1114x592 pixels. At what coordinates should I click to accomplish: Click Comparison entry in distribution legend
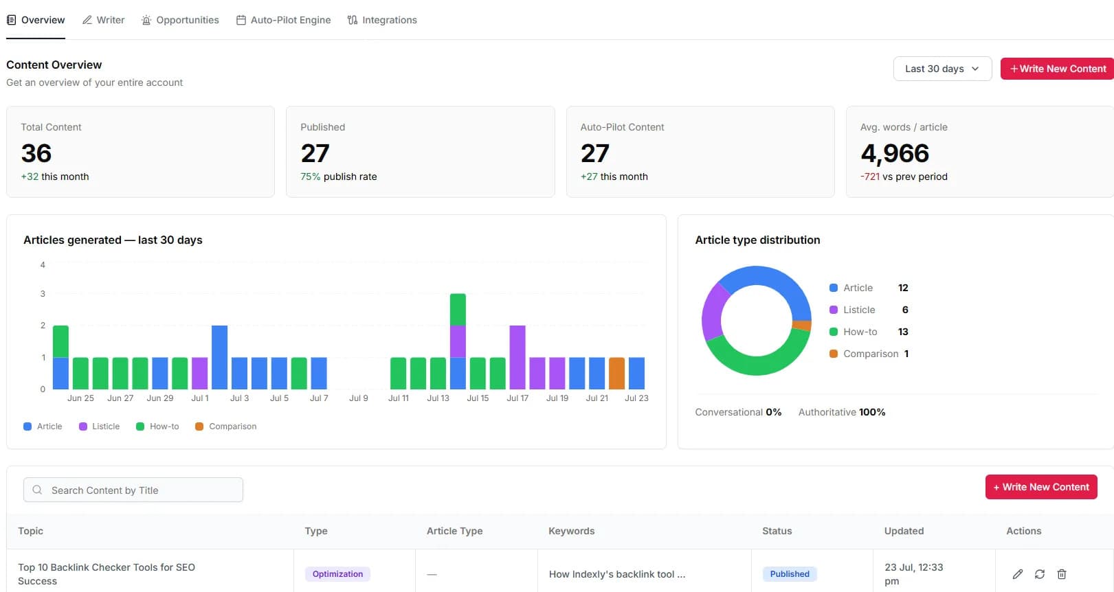click(x=869, y=354)
